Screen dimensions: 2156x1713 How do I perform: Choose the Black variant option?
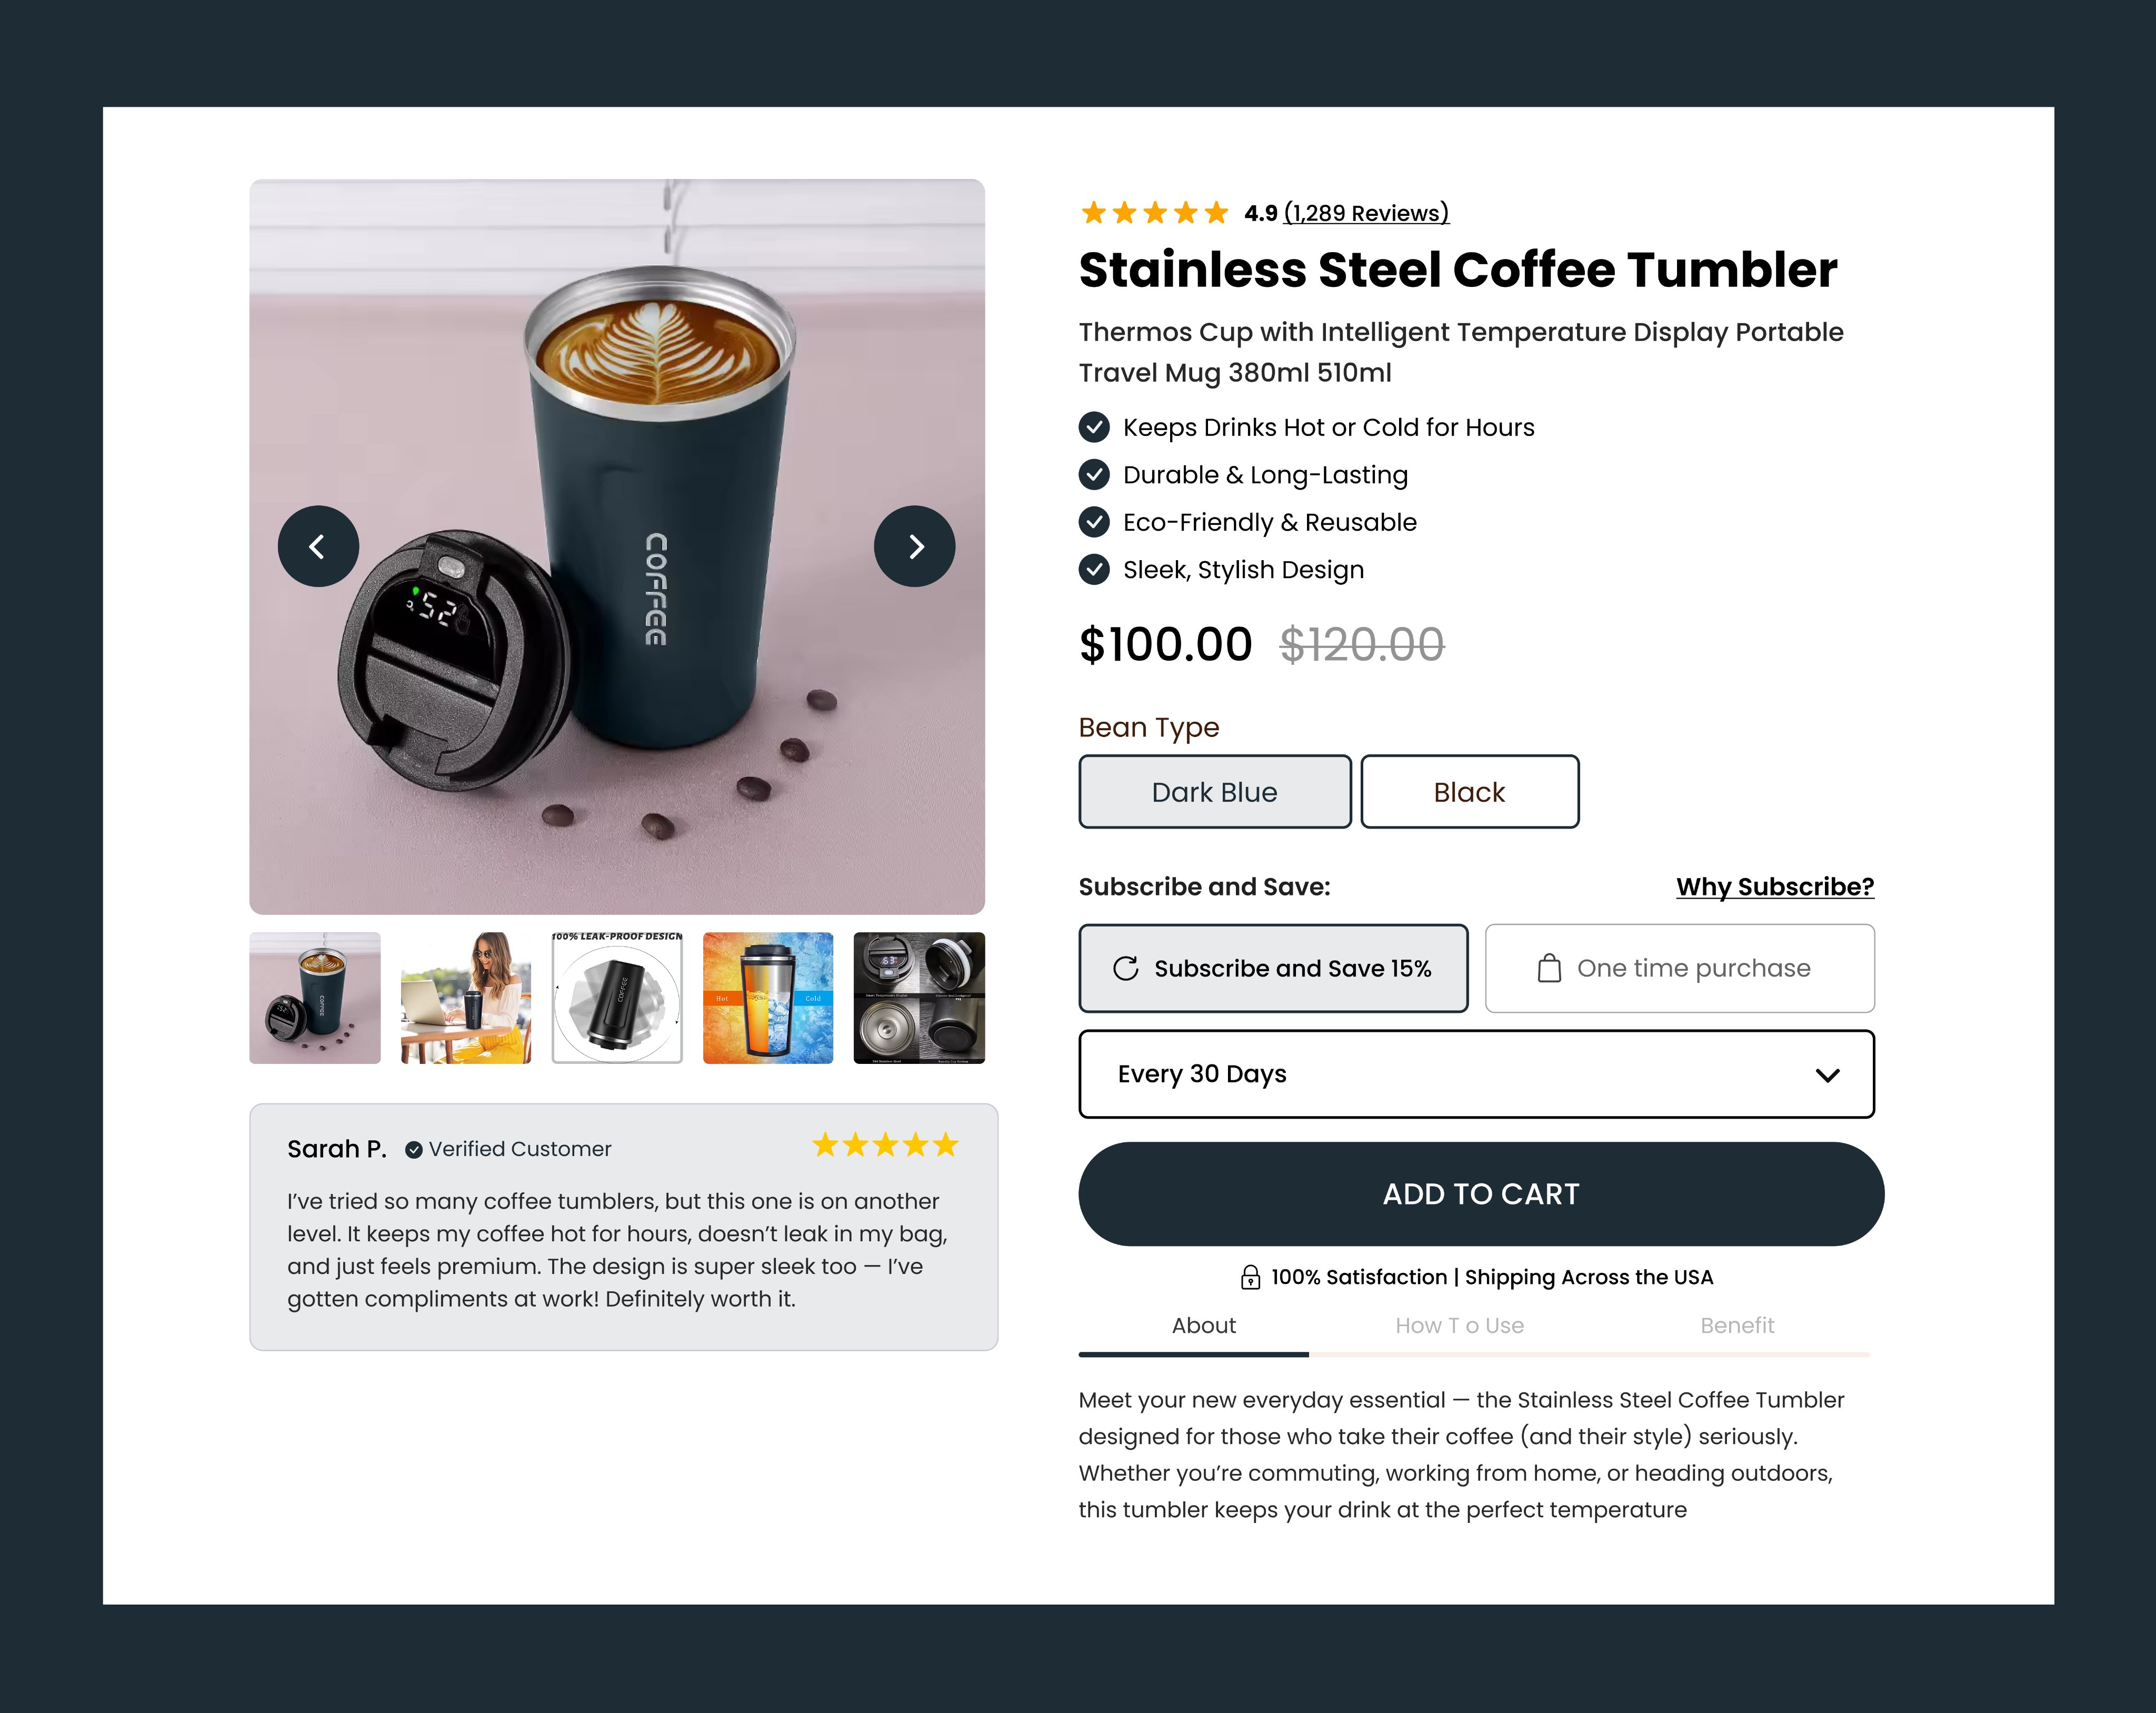pos(1469,792)
